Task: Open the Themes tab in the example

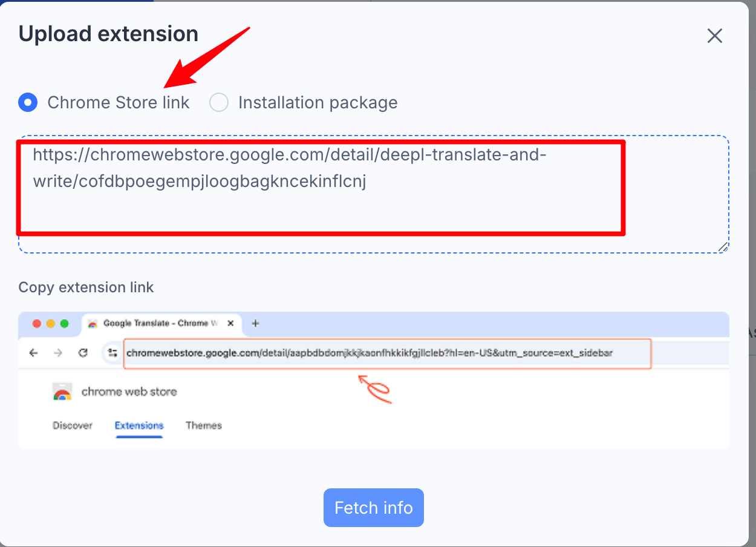Action: [x=204, y=425]
